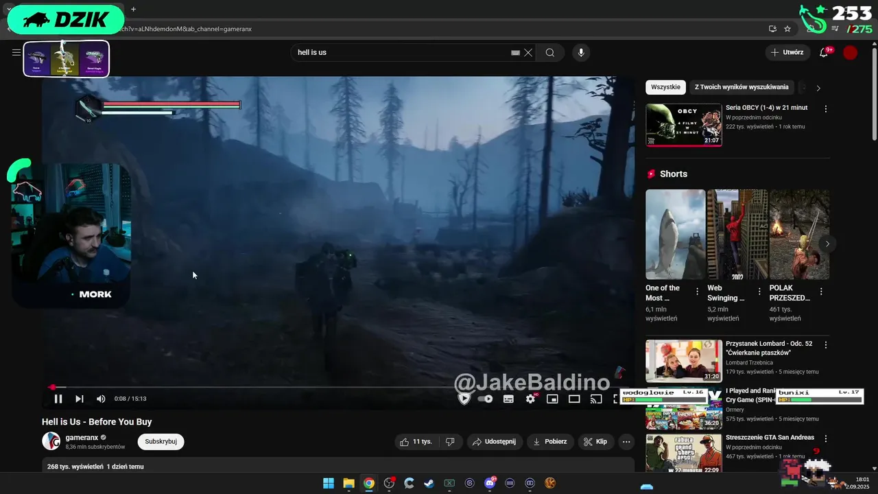The height and width of the screenshot is (494, 878).
Task: Cast video to a TV
Action: click(596, 399)
